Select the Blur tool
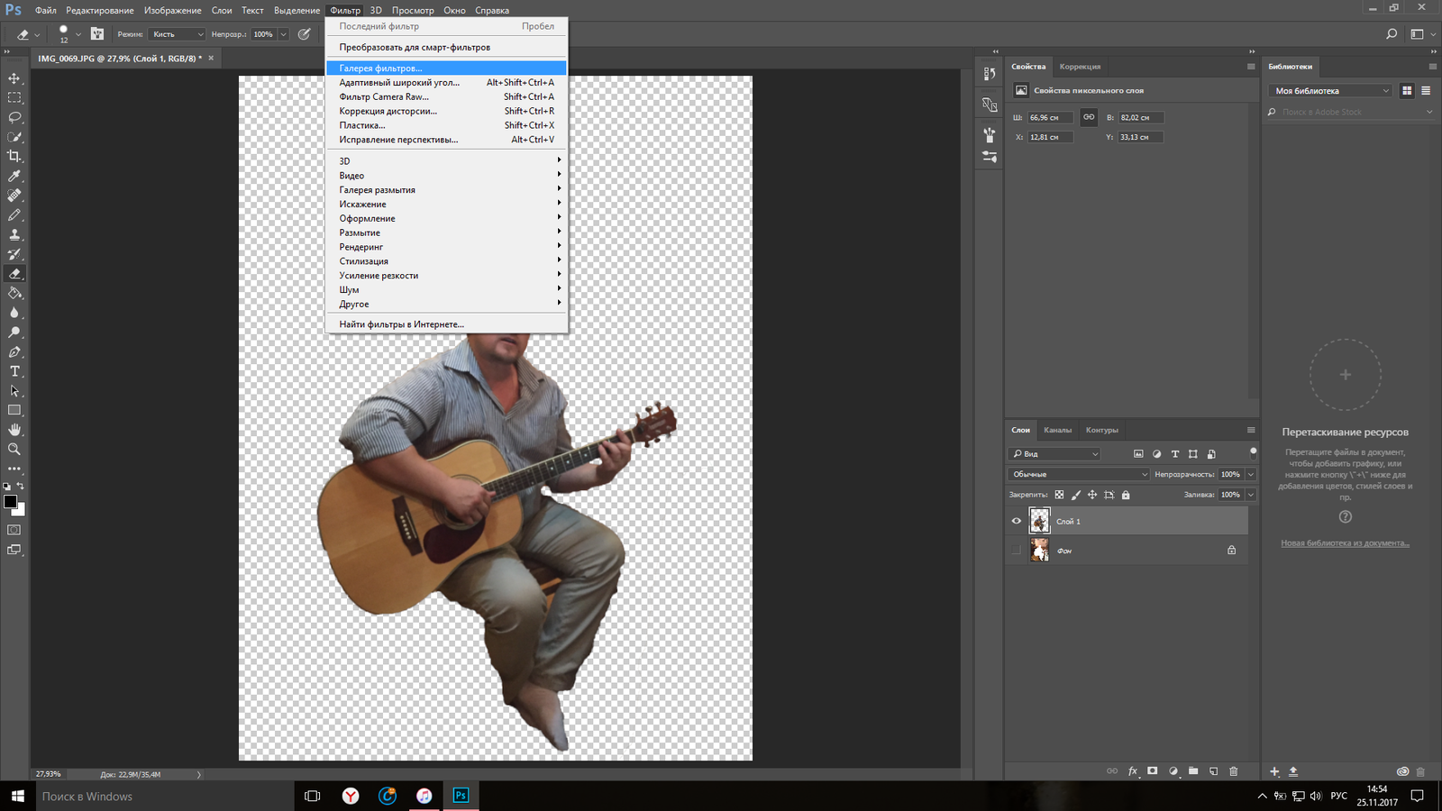The height and width of the screenshot is (811, 1442). click(14, 313)
